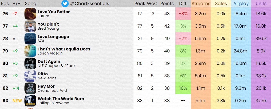Select the You Didn't album artwork
The width and height of the screenshot is (271, 109).
pyautogui.click(x=30, y=26)
